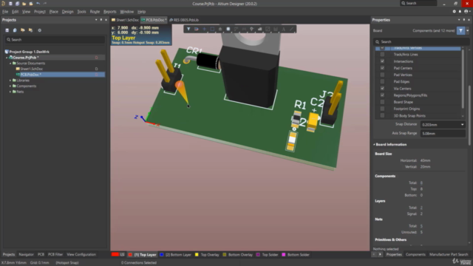Collapse the Board Information section
Image resolution: width=473 pixels, height=266 pixels.
click(x=375, y=145)
